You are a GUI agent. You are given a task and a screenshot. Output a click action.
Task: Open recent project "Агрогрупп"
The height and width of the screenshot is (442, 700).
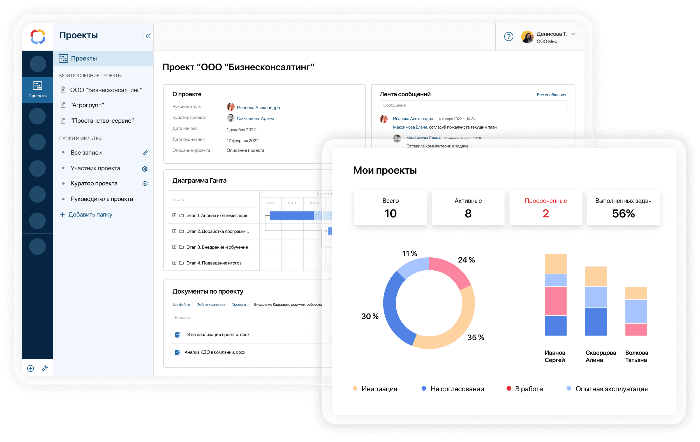[x=87, y=105]
